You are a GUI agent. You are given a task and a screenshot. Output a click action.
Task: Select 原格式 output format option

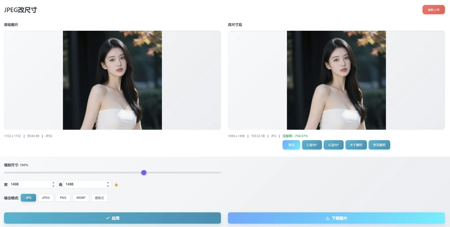99,198
